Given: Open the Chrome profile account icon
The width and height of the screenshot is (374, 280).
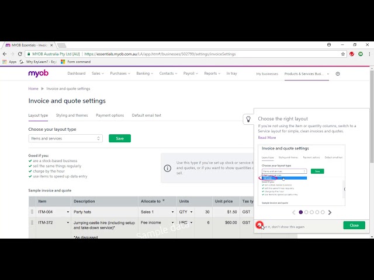Looking at the screenshot, I should [329, 45].
